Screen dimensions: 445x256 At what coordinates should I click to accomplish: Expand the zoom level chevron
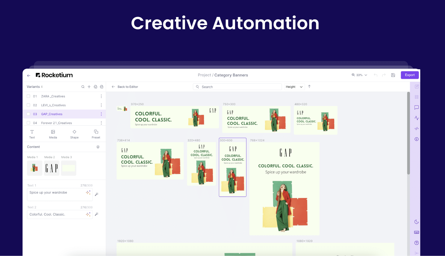(x=366, y=75)
